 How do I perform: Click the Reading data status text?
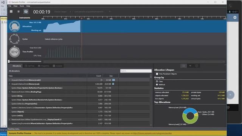[14, 129]
